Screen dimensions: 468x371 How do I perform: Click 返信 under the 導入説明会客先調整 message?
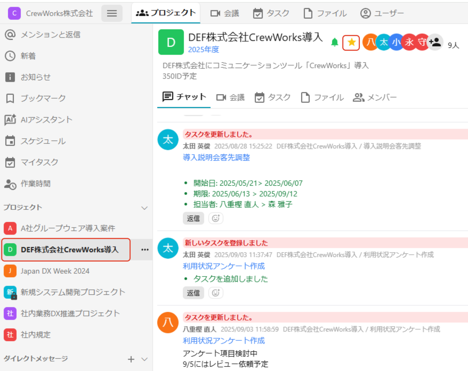coord(193,218)
